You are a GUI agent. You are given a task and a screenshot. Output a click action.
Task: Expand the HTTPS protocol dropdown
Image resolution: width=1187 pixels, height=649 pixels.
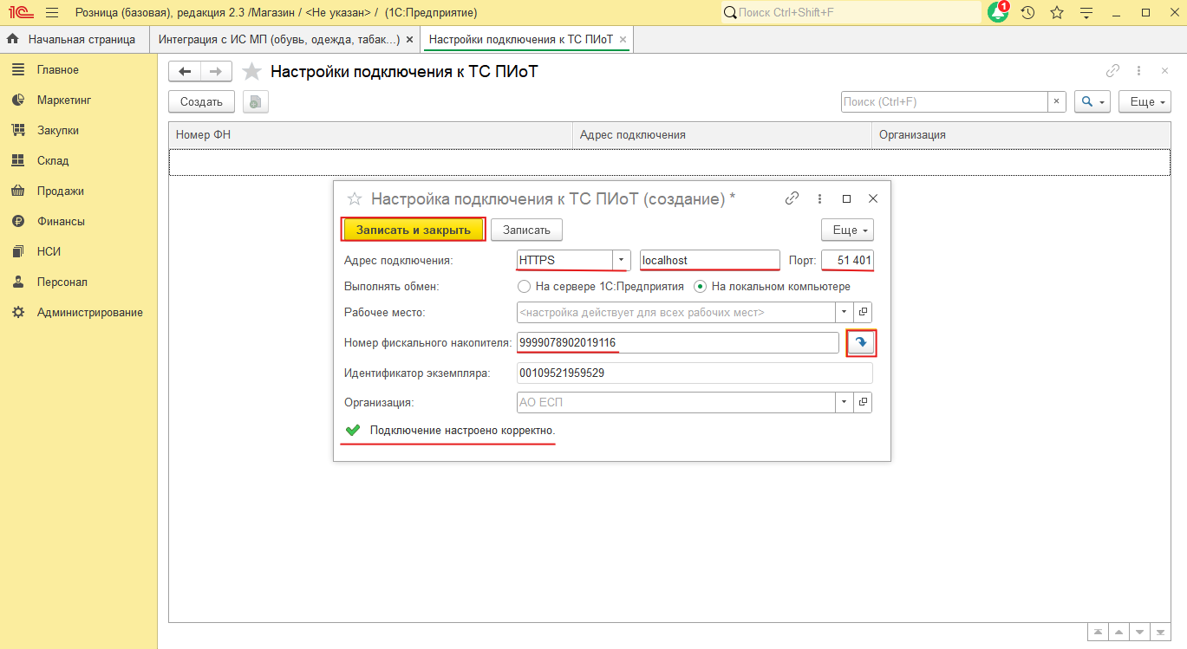(x=622, y=260)
